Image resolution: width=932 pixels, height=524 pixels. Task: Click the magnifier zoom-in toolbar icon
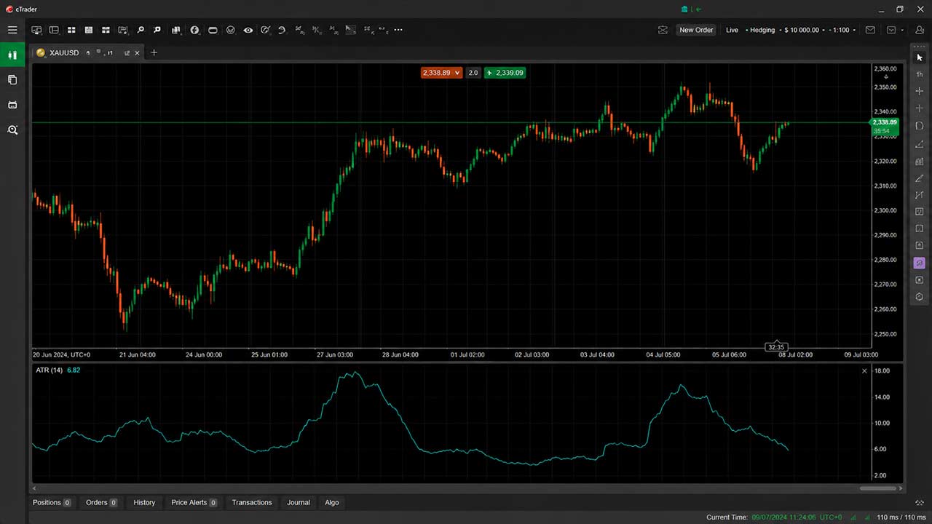point(140,30)
